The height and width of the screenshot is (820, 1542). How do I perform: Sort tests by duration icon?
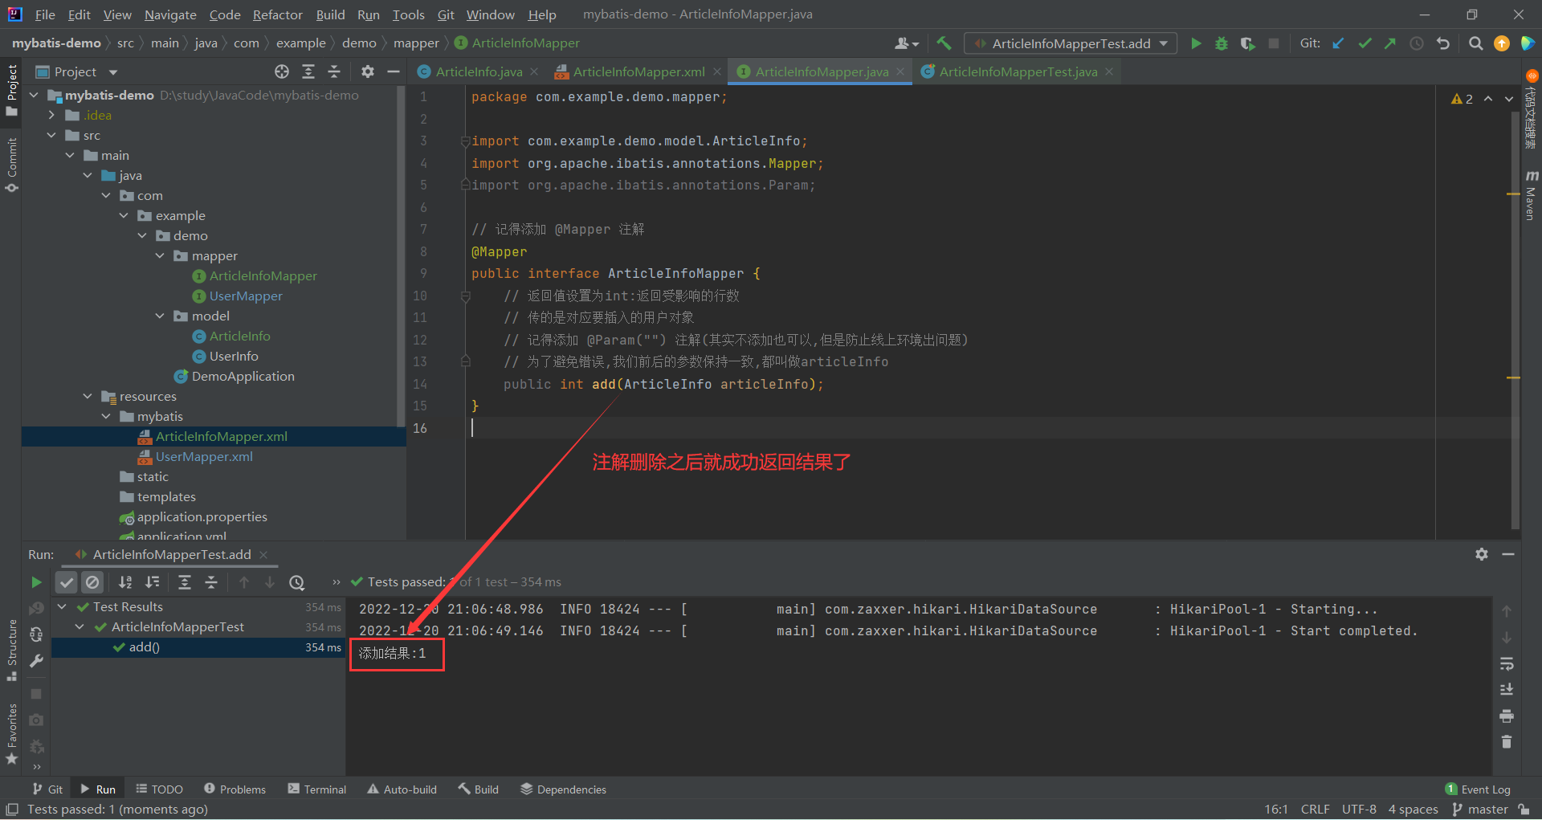[x=152, y=582]
